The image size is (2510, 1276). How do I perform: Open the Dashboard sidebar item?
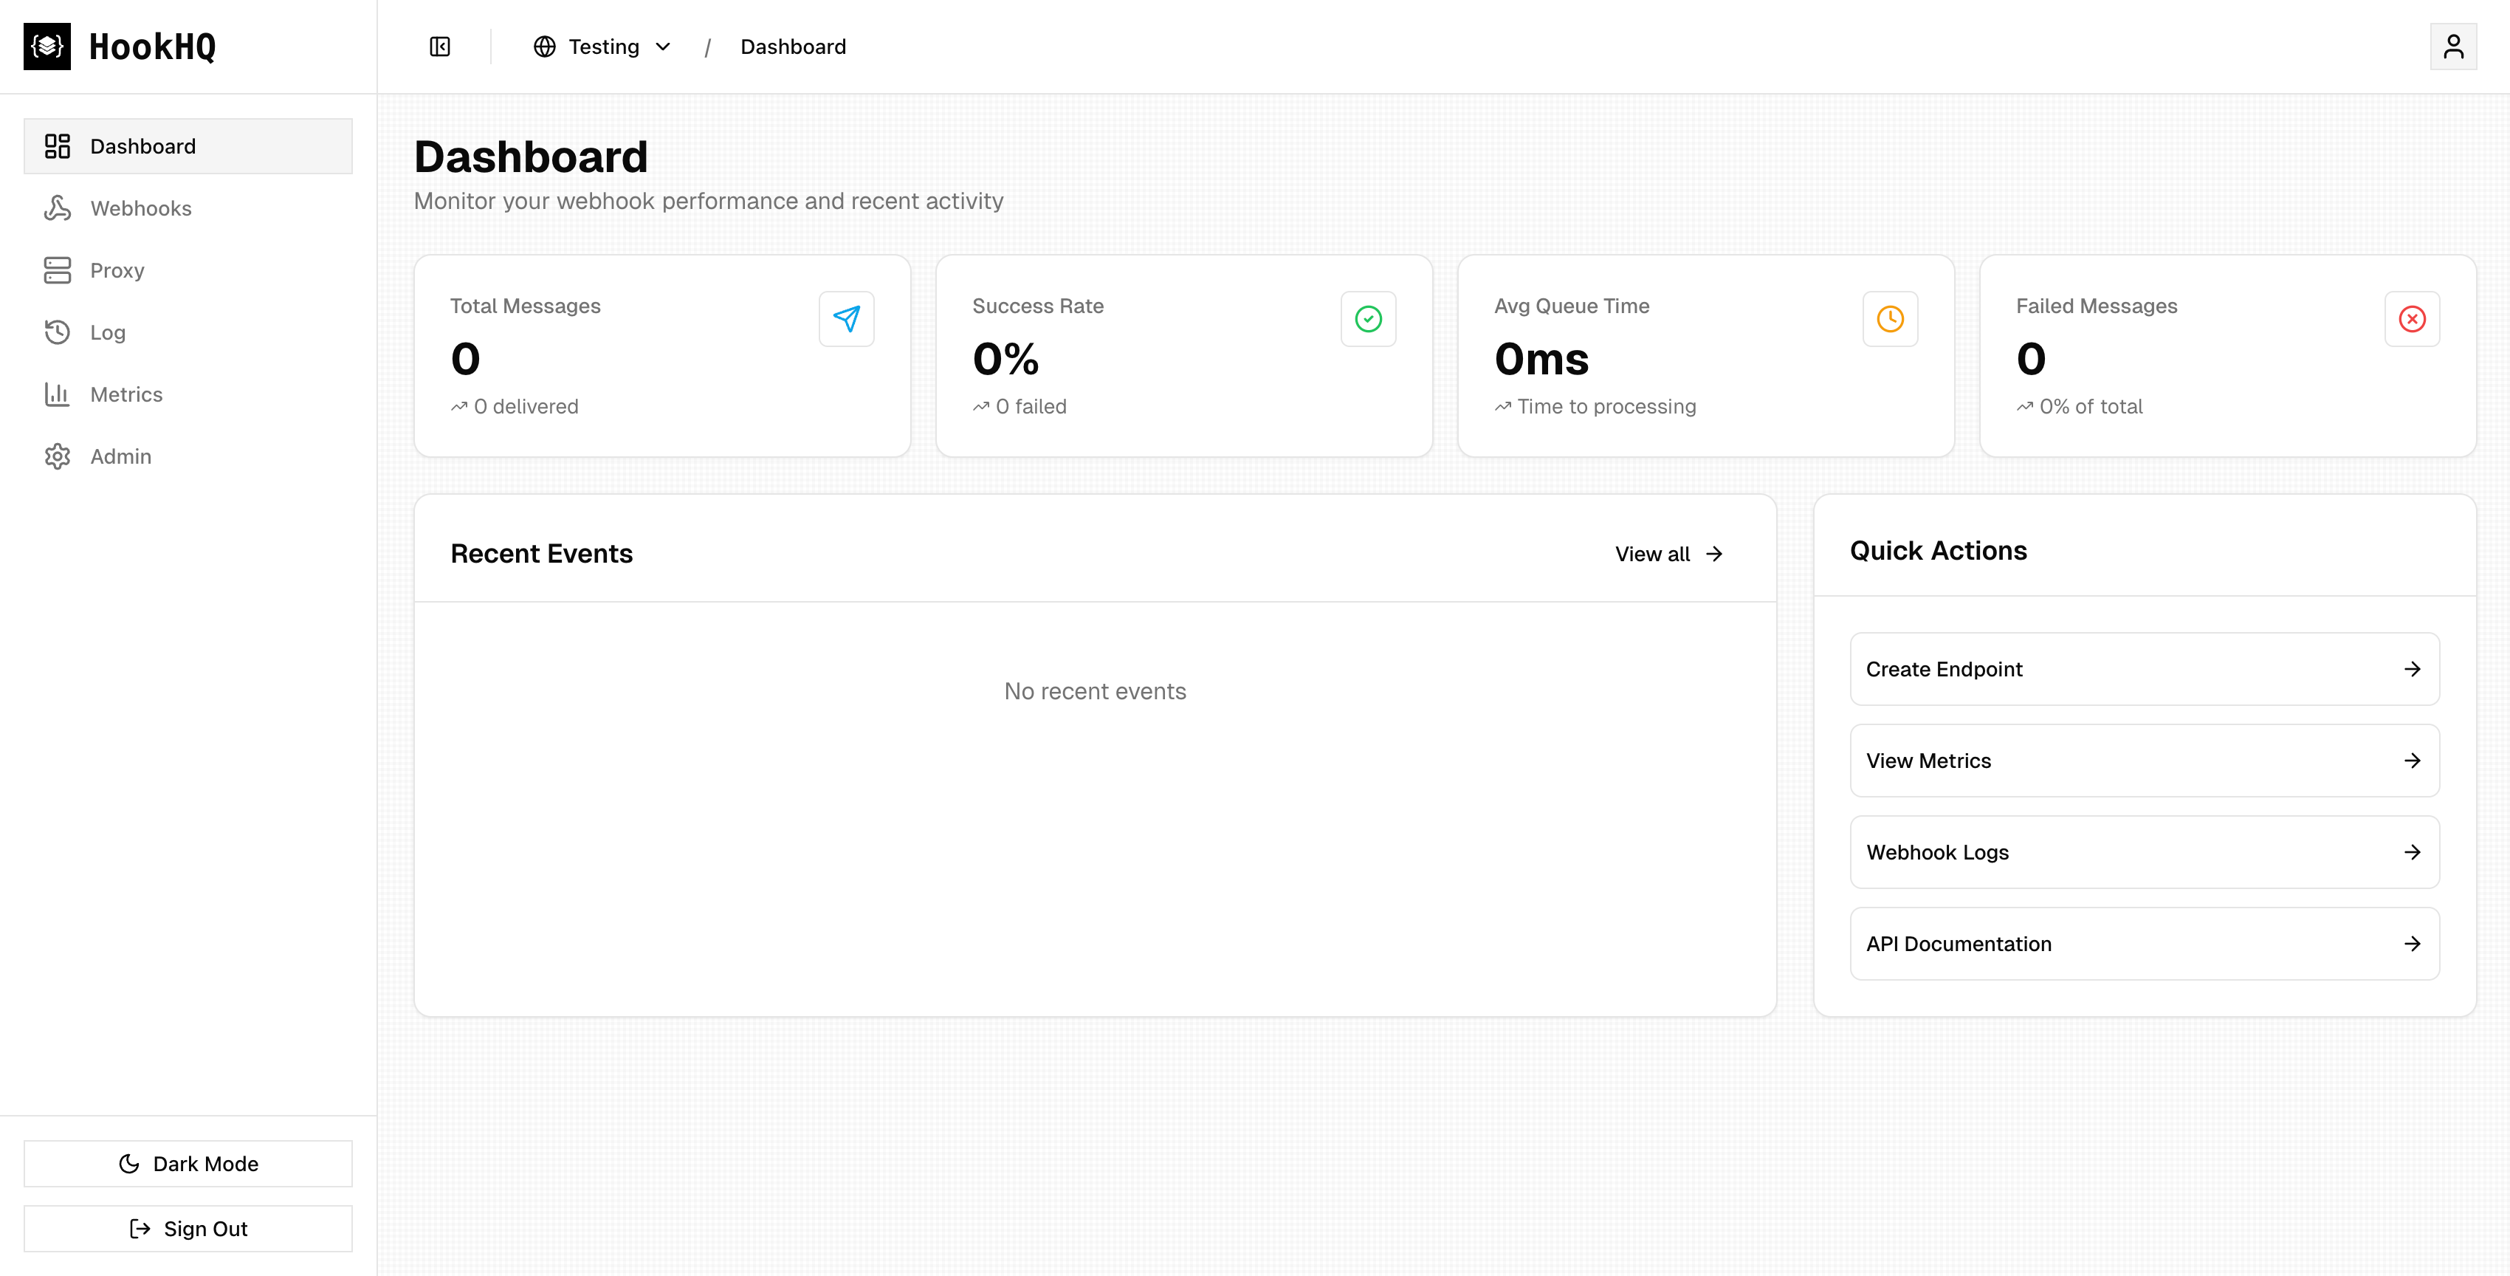[x=188, y=146]
